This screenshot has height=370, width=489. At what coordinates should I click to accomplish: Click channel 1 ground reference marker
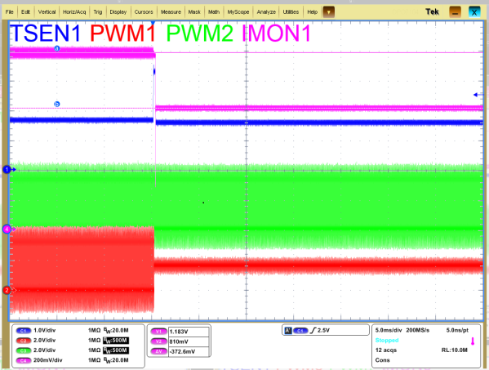[x=7, y=169]
